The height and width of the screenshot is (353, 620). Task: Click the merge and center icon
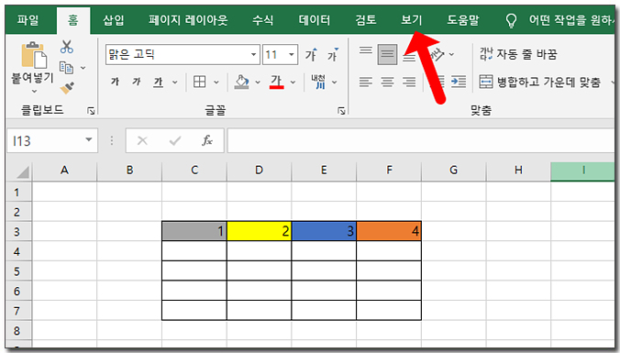coord(486,82)
